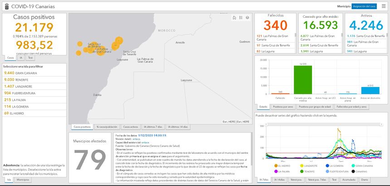Open the map legend icon
The image size is (390, 186).
[240, 18]
